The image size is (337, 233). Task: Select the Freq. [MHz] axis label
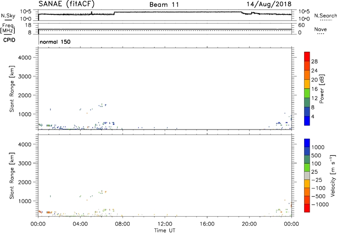(8, 28)
